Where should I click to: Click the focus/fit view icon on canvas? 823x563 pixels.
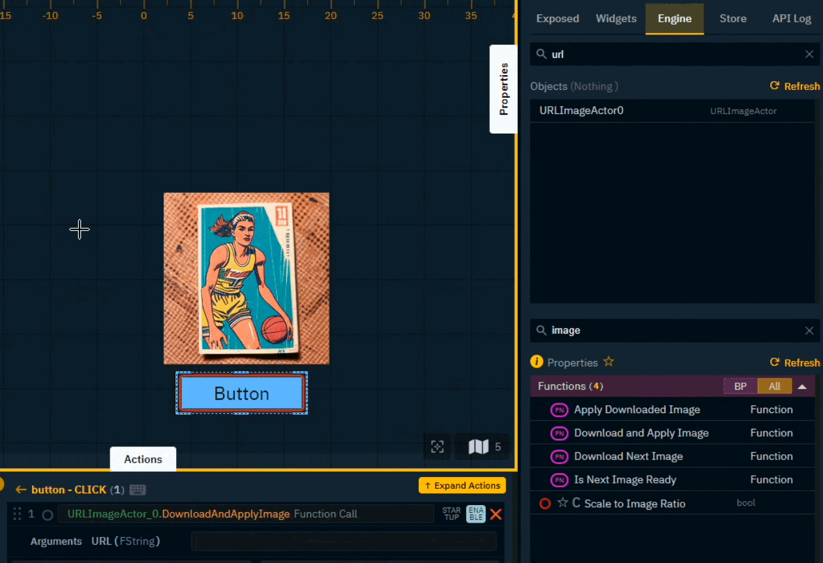(x=438, y=447)
